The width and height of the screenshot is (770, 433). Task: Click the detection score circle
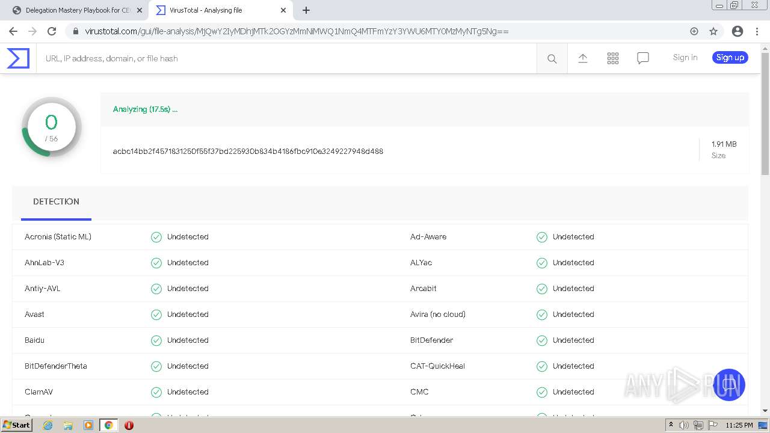coord(51,127)
